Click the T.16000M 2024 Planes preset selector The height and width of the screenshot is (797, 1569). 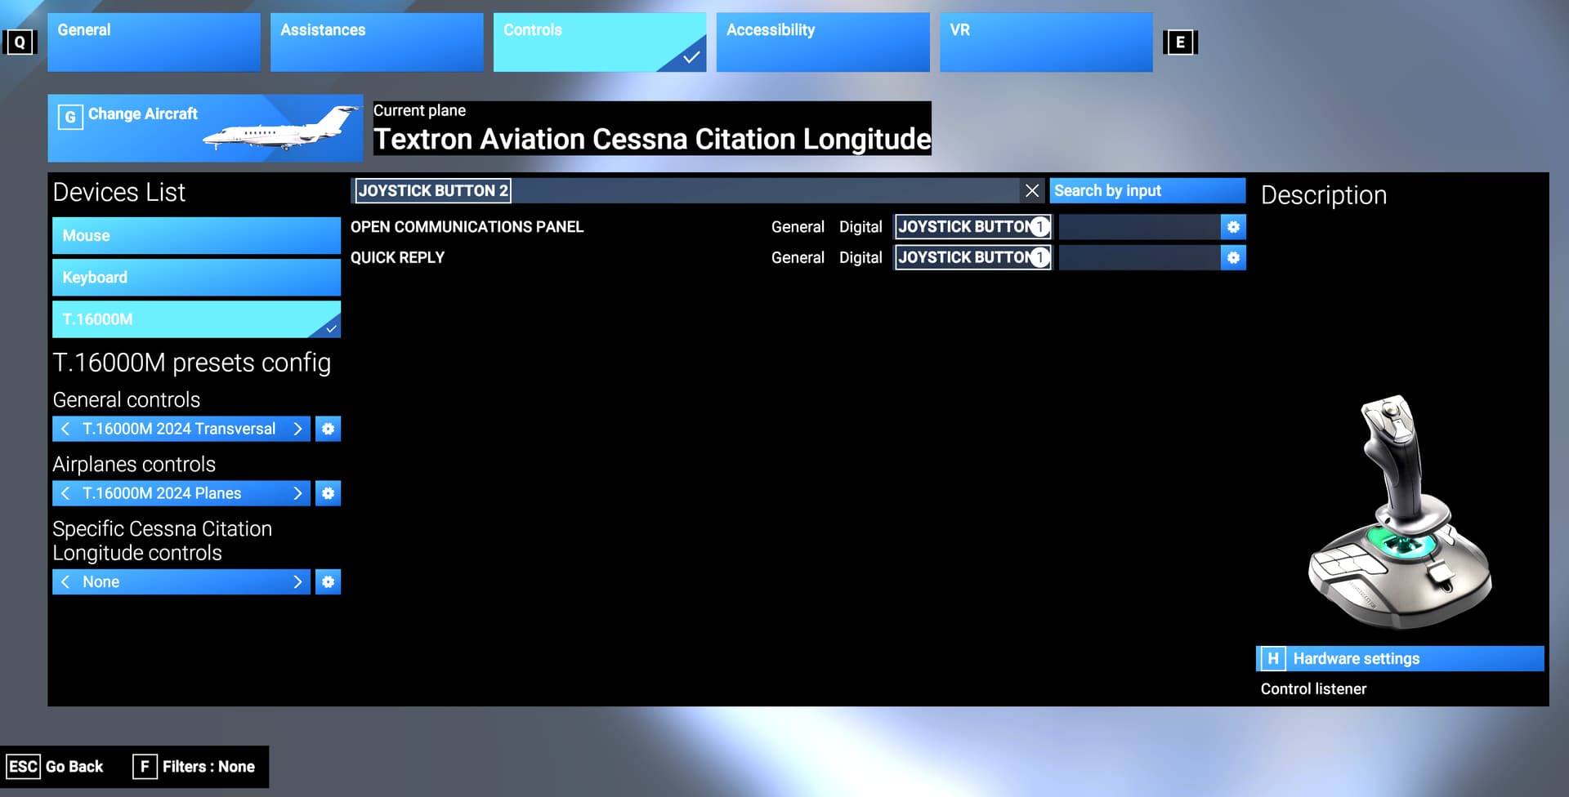[181, 493]
